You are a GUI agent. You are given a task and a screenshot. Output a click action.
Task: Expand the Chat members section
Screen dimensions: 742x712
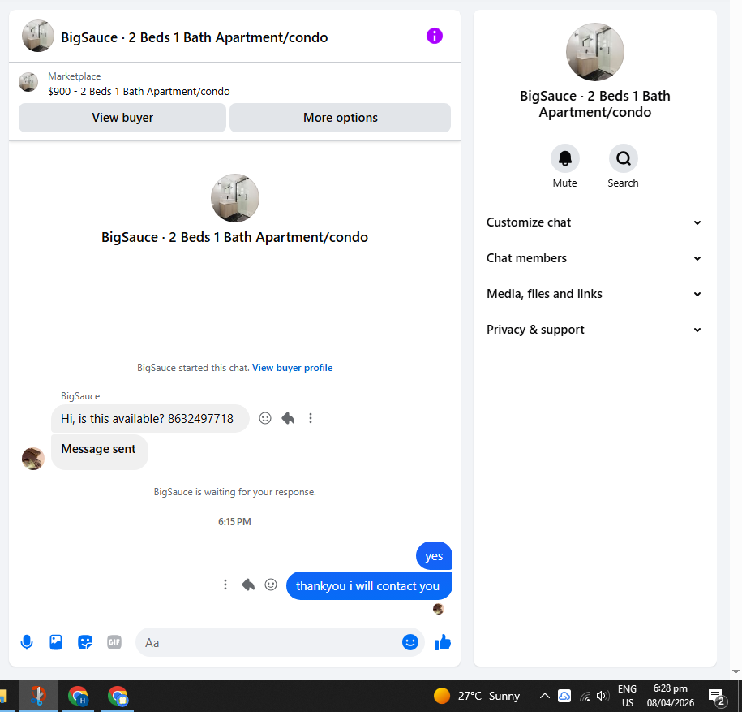(594, 258)
